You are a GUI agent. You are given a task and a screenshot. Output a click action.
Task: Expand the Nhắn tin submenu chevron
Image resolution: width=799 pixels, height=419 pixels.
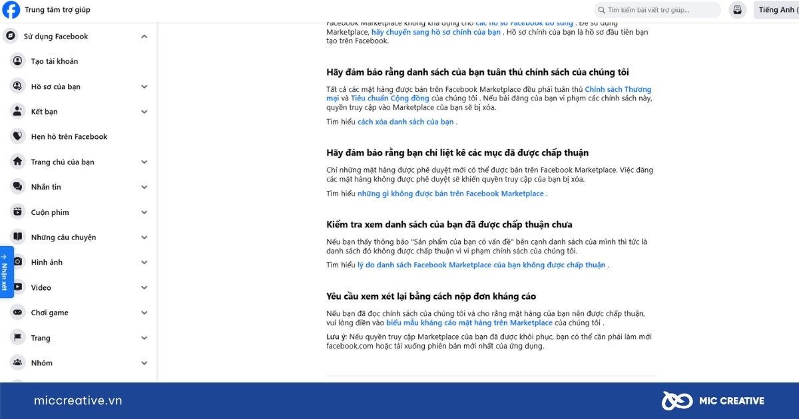pyautogui.click(x=144, y=187)
